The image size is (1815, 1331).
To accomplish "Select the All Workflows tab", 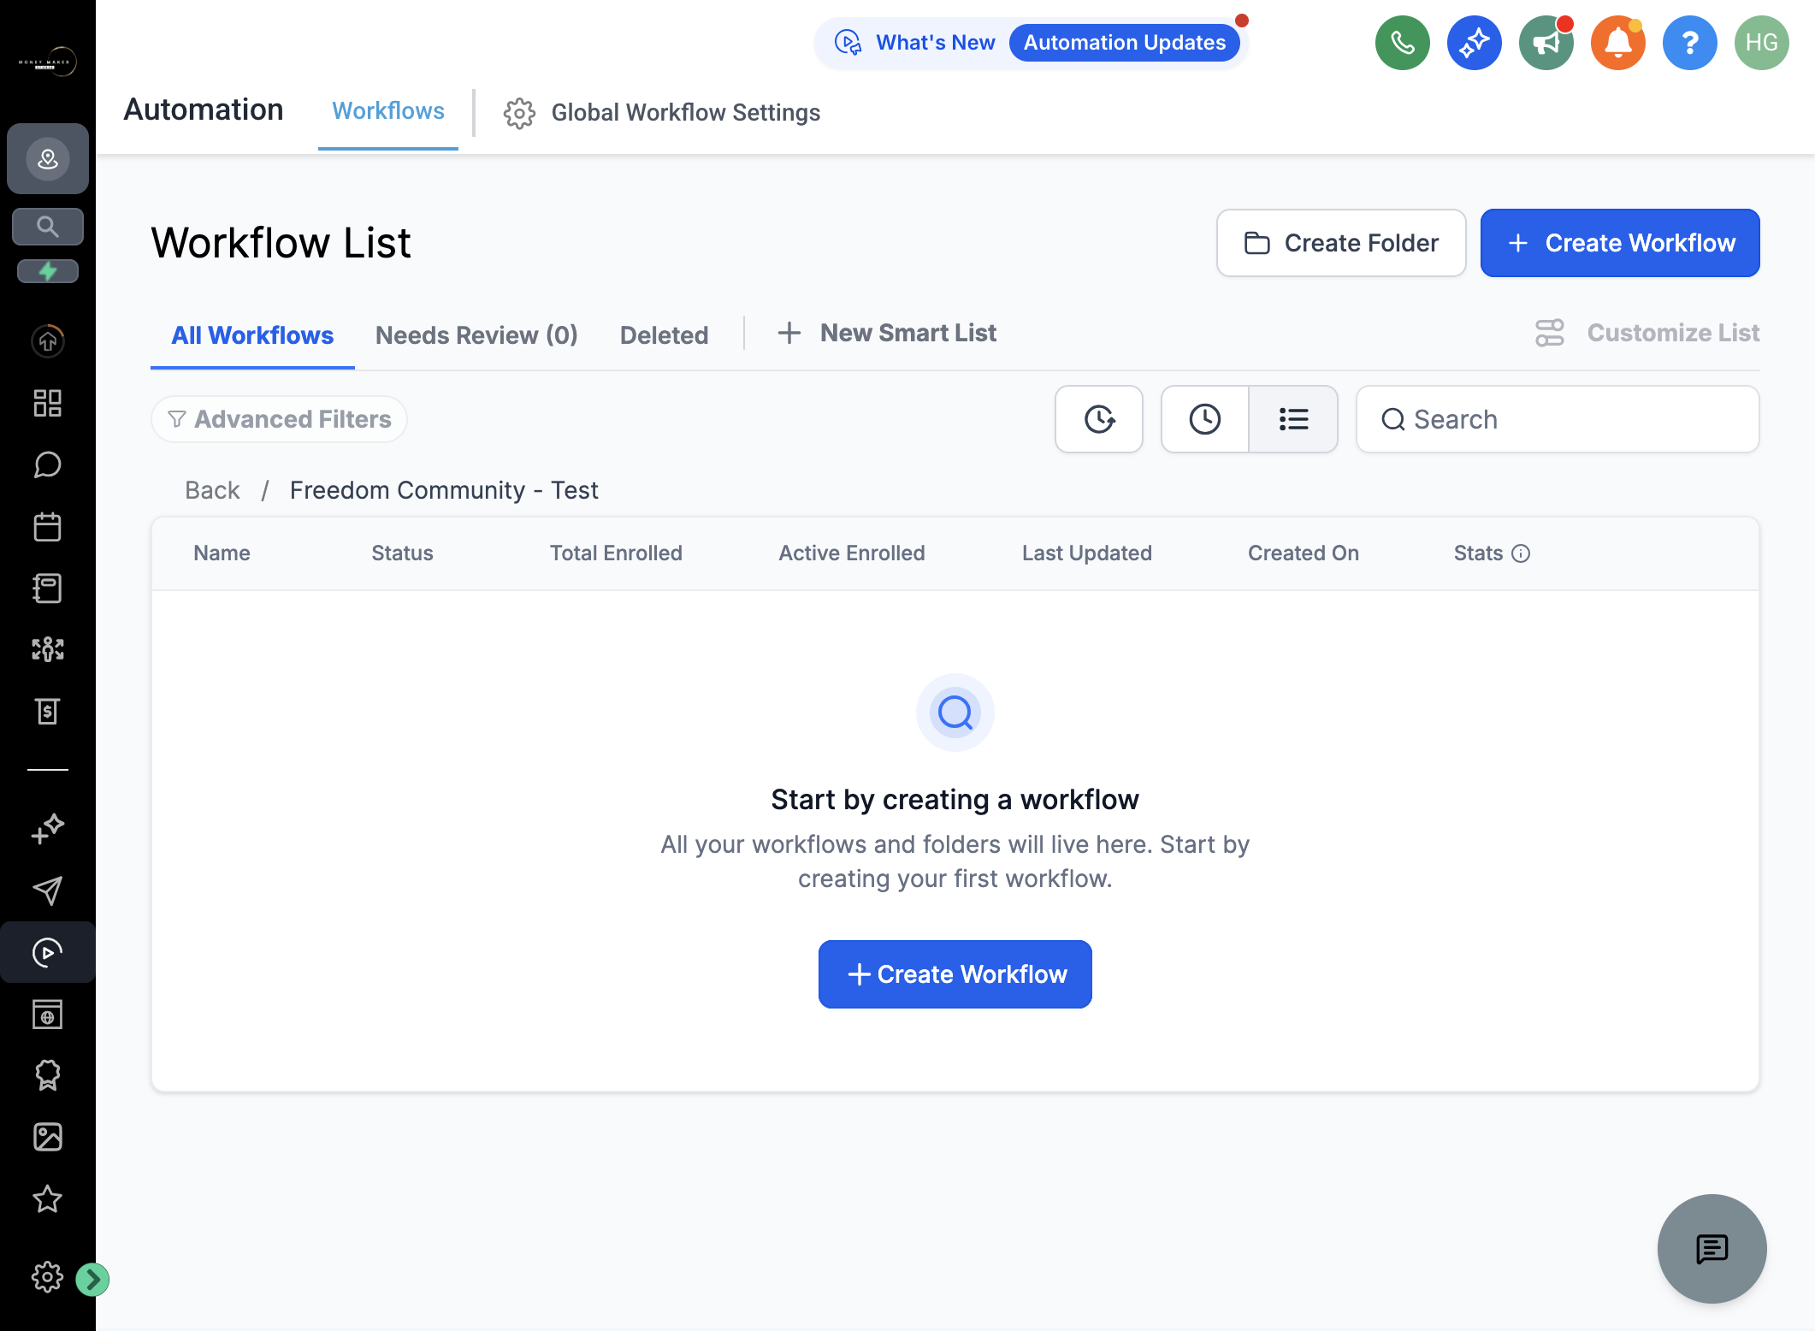I will [x=252, y=335].
